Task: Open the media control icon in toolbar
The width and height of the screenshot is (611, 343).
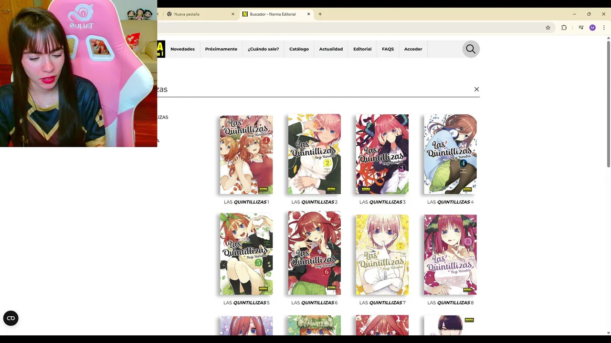Action: 581,28
